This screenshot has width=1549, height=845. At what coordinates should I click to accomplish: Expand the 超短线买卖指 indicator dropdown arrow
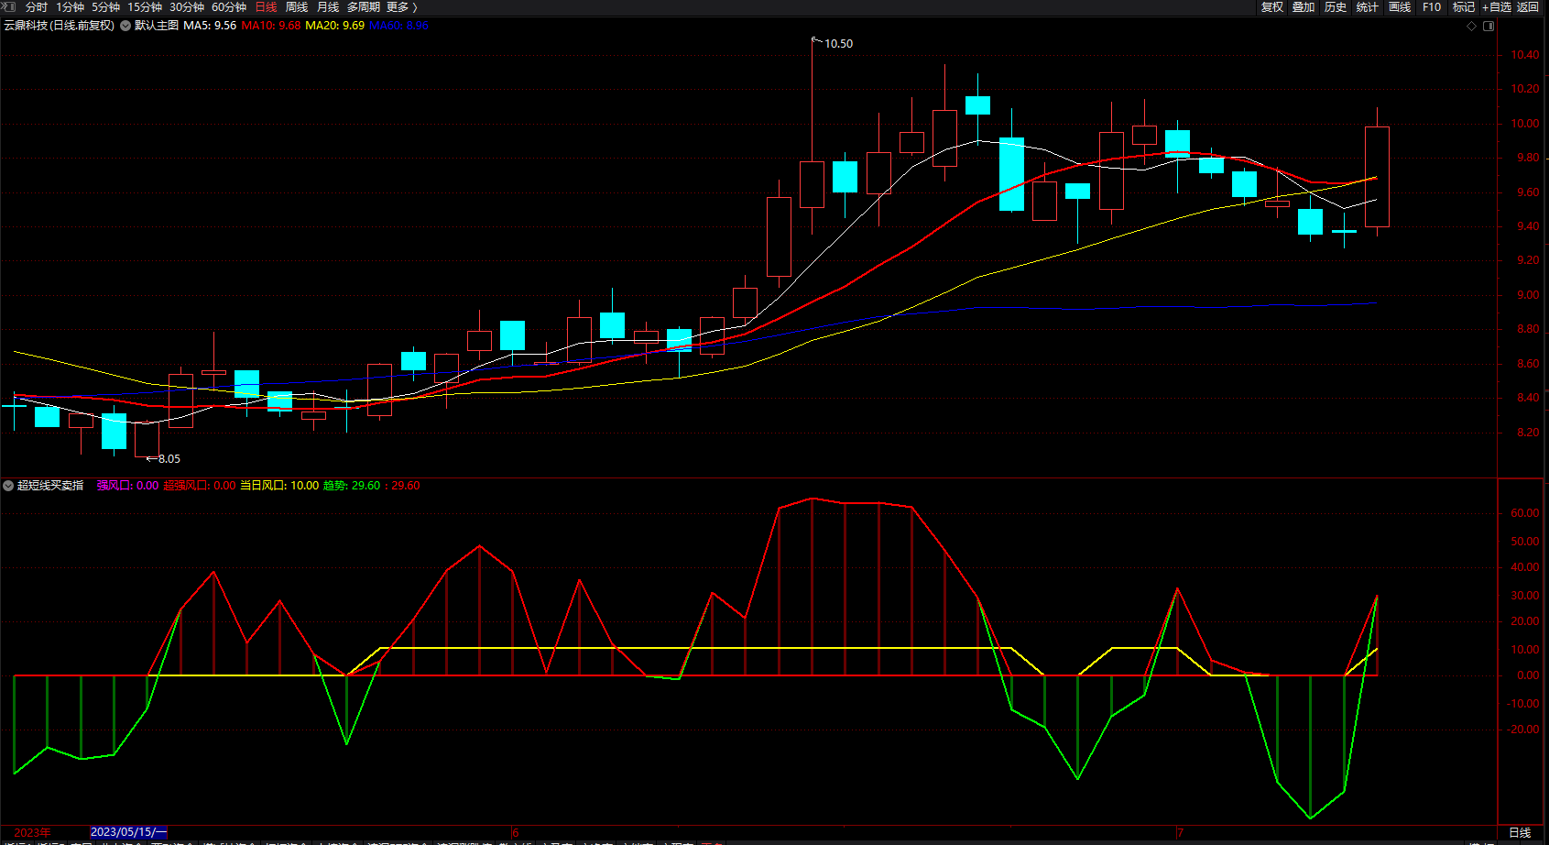(x=8, y=486)
